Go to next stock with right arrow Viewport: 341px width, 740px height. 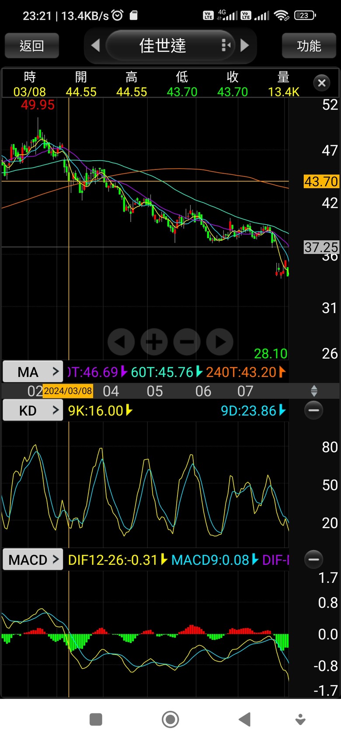[x=245, y=45]
